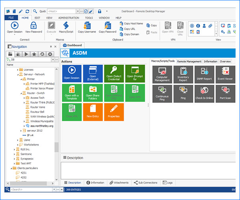Click the Continuous Ping tile
This screenshot has width=240, height=200.
162,94
